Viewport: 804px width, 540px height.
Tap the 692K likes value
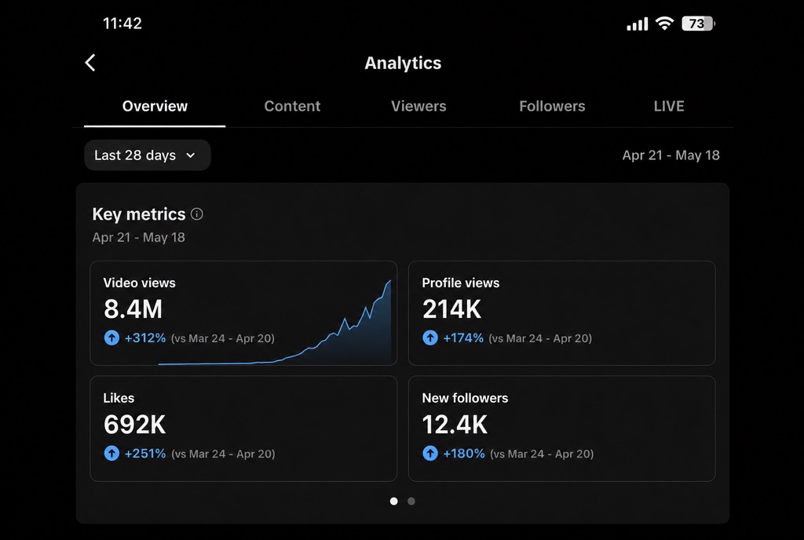point(134,425)
